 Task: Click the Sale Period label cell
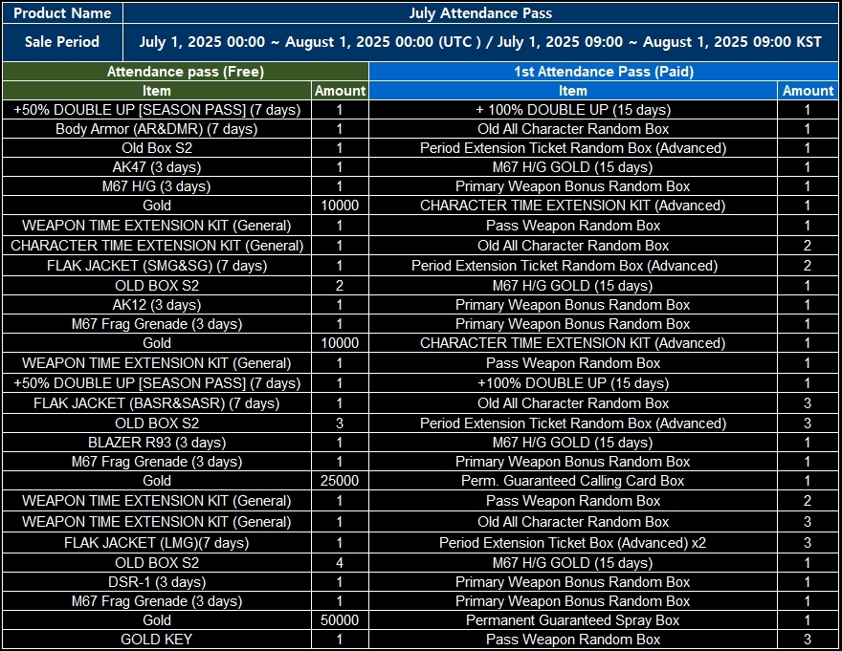(x=62, y=42)
